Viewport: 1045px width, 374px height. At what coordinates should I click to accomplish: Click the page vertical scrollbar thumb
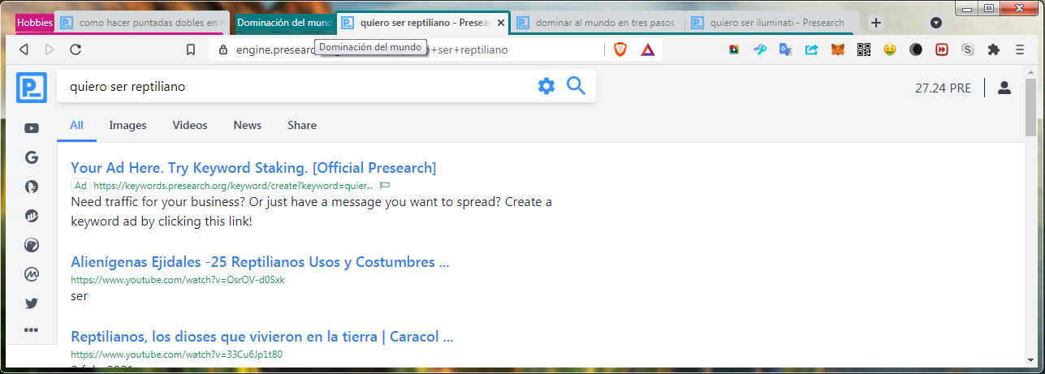pos(1030,107)
